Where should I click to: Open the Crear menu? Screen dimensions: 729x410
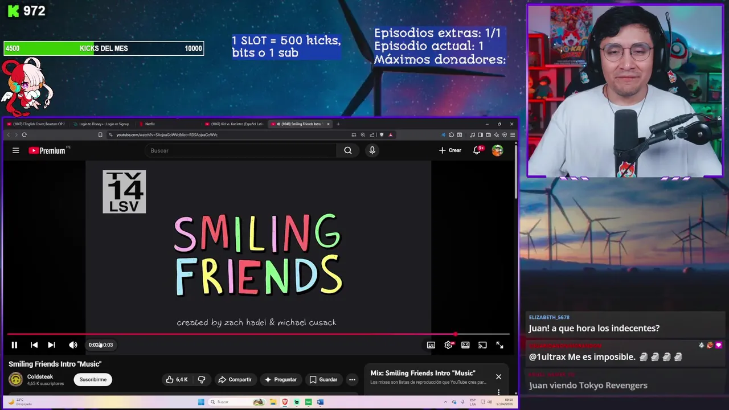pos(450,150)
